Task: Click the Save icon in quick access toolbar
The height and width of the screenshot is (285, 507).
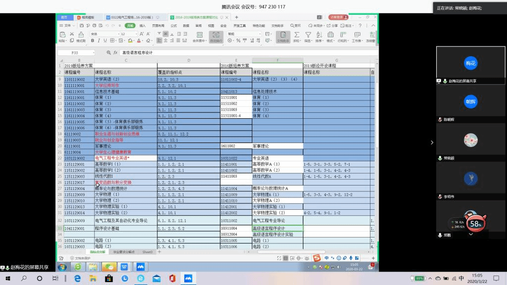Action: point(82,26)
